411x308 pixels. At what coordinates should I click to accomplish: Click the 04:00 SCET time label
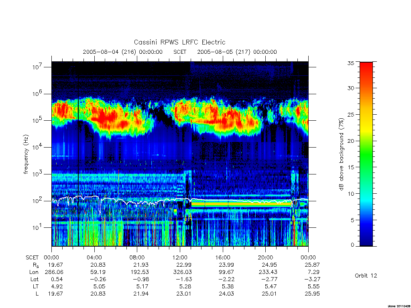[x=94, y=257]
